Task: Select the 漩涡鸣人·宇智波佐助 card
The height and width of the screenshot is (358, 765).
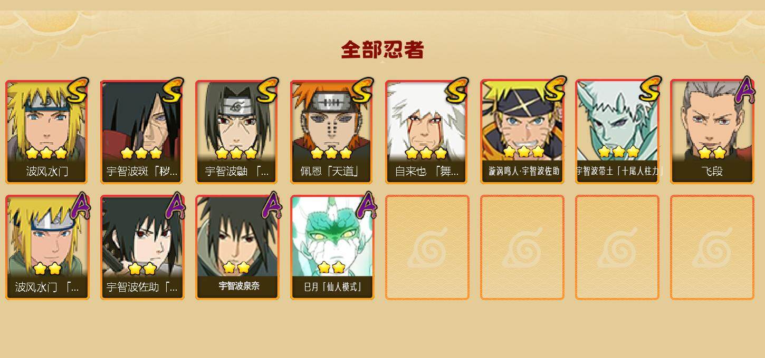Action: (522, 132)
